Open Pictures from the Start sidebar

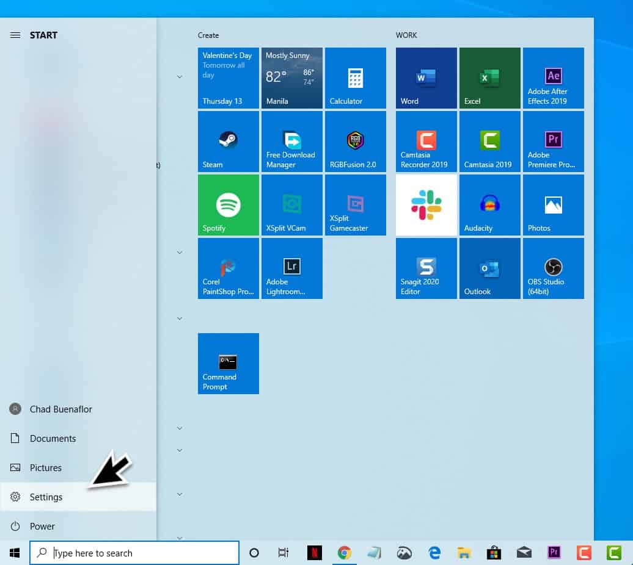click(78, 467)
